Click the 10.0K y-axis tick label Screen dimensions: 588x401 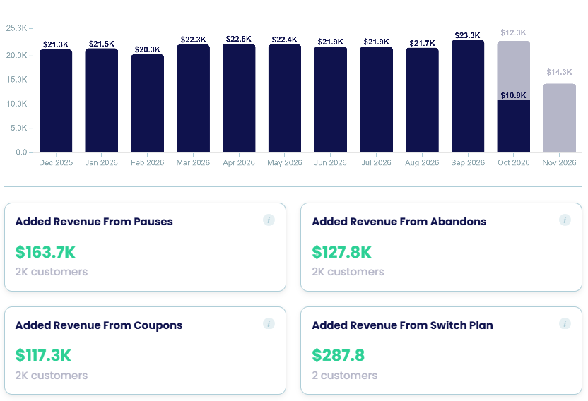point(16,104)
